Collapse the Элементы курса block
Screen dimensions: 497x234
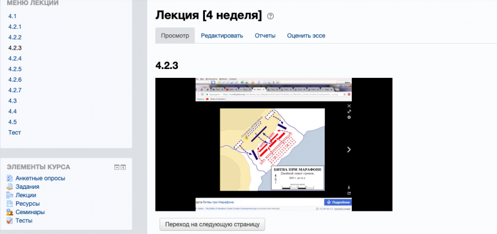[117, 167]
